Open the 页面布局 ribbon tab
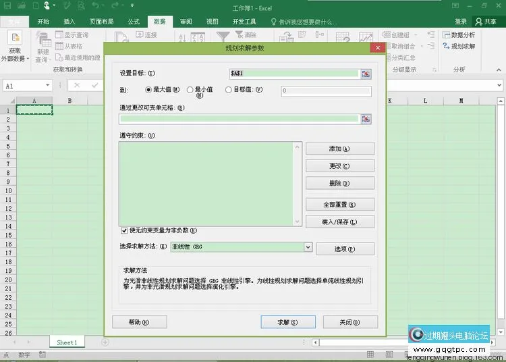Viewport: 506px width, 362px height. tap(101, 22)
